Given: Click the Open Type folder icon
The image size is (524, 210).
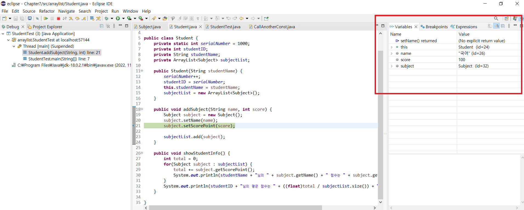Looking at the screenshot, I should click(165, 18).
